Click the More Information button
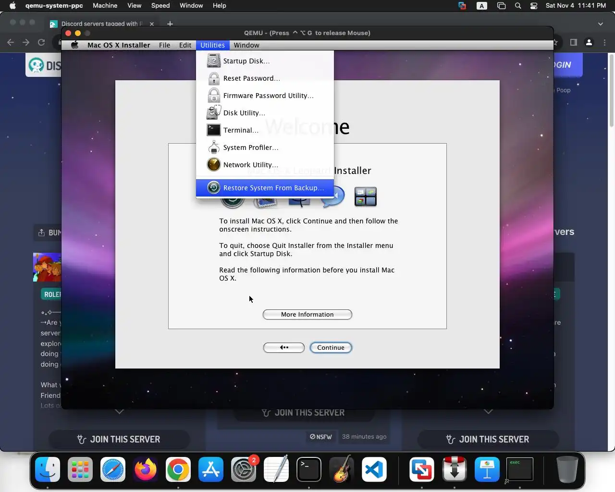This screenshot has width=615, height=492. click(x=307, y=314)
